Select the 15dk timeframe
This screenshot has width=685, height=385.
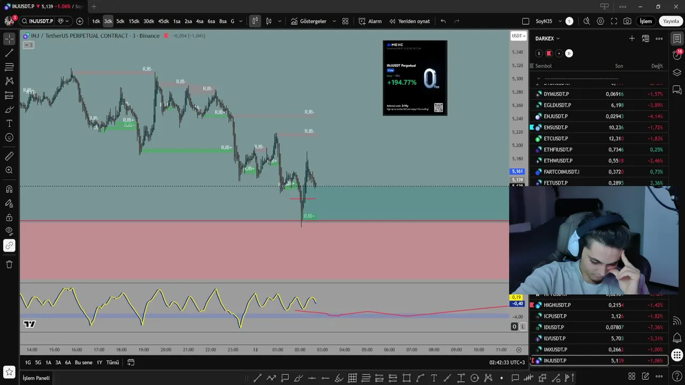[134, 21]
